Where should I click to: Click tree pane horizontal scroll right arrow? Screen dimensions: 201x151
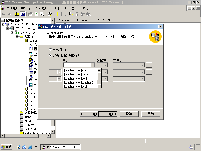point(48,136)
